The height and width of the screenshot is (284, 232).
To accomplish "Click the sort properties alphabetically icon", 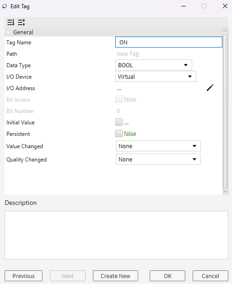I will tap(11, 22).
